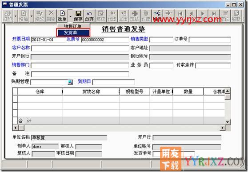The height and width of the screenshot is (172, 248).
Task: Click the 数量 column header
Action: pos(188,92)
